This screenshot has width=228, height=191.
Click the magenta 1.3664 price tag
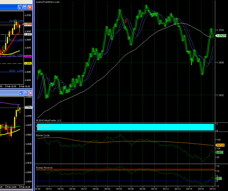(x=28, y=56)
